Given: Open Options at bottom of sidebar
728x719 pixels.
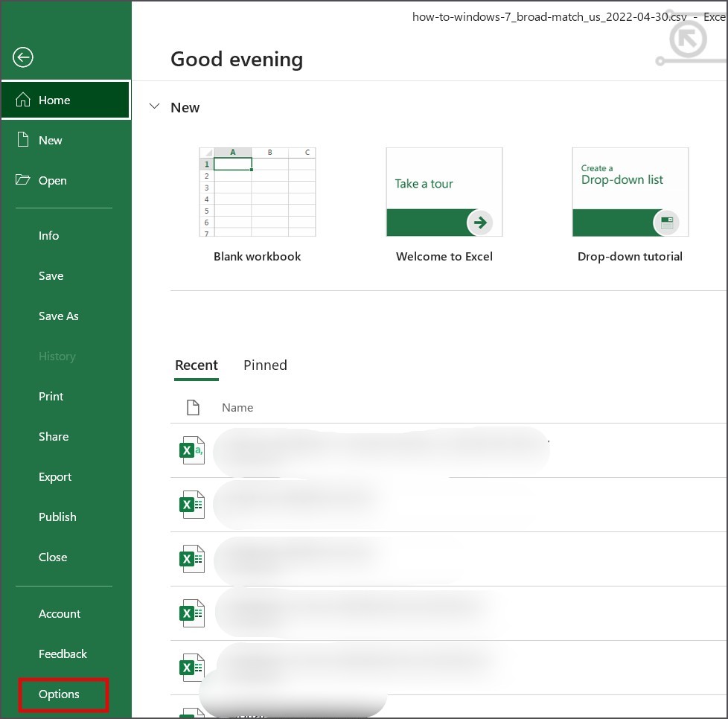Looking at the screenshot, I should coord(59,694).
